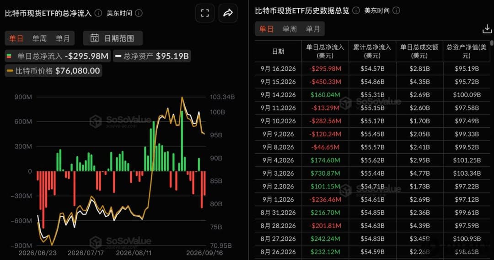Image resolution: width=494 pixels, height=260 pixels.
Task: Click the 900M left axis label
Action: tap(23, 97)
